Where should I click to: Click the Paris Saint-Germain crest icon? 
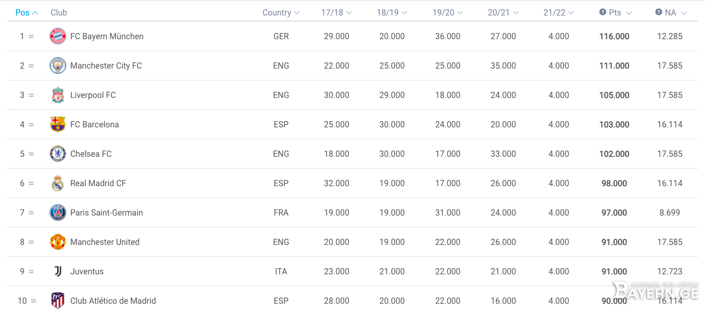click(x=58, y=212)
